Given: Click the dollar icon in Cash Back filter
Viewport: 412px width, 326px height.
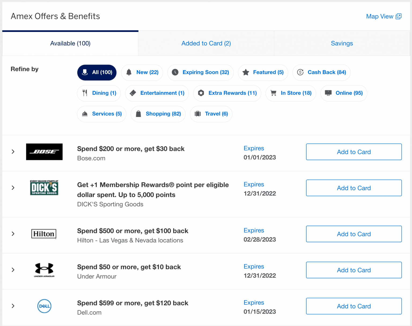Looking at the screenshot, I should tap(300, 72).
